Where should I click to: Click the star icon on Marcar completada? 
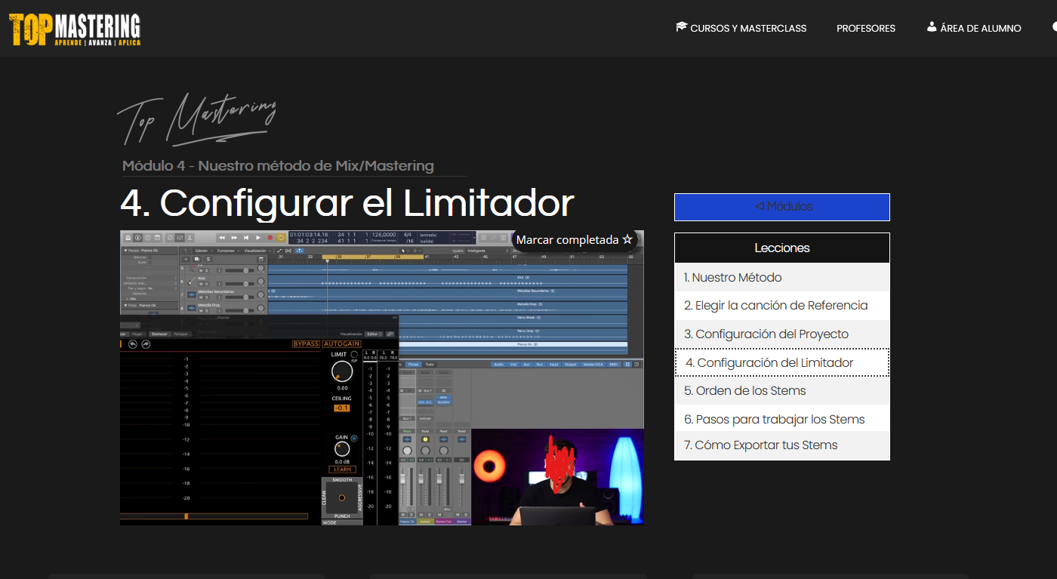tap(627, 240)
